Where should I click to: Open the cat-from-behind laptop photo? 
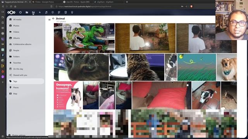[x=137, y=67]
